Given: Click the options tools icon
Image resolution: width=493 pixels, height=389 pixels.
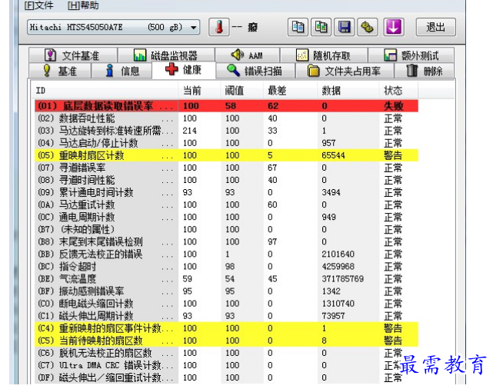Looking at the screenshot, I should (367, 27).
